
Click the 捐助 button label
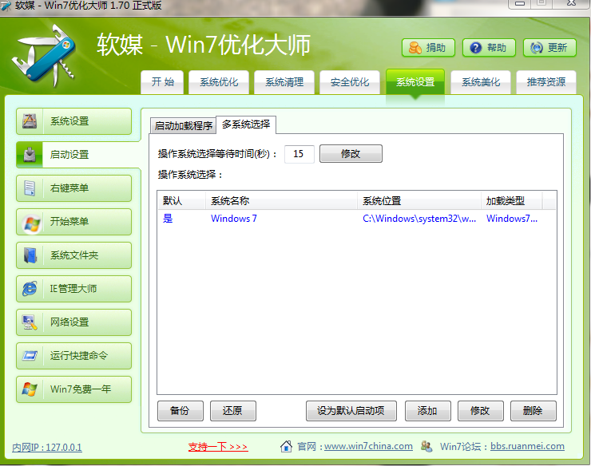pos(436,48)
